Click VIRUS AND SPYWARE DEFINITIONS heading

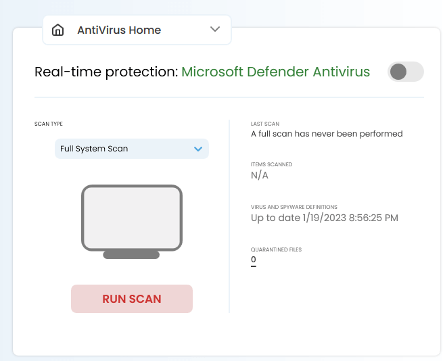point(294,207)
